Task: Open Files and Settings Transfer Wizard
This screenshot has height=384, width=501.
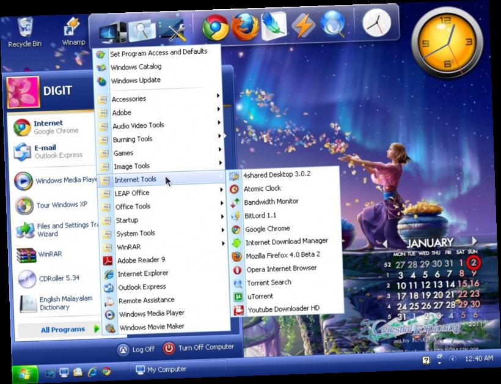Action: pyautogui.click(x=56, y=229)
